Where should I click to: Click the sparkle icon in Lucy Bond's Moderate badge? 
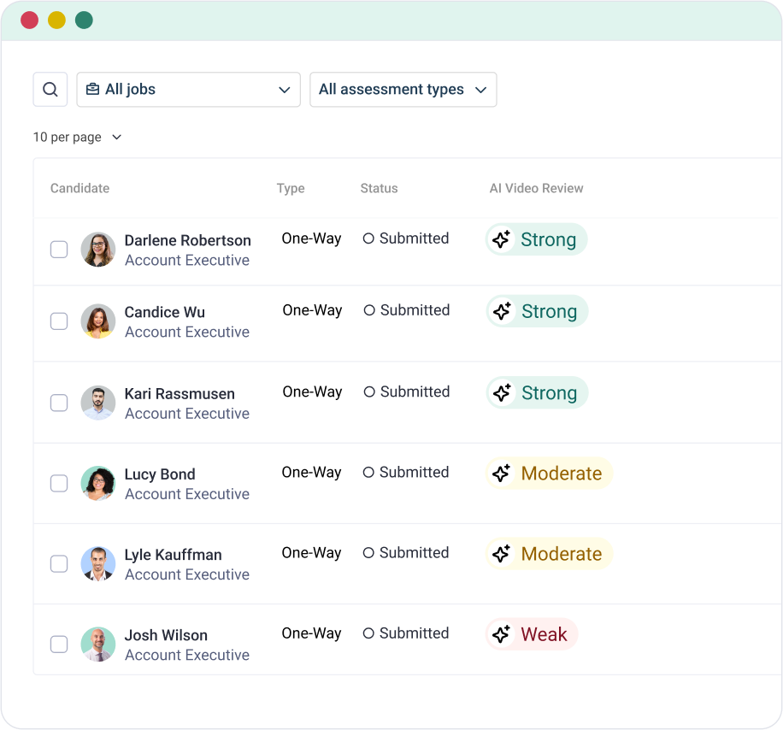pyautogui.click(x=502, y=473)
